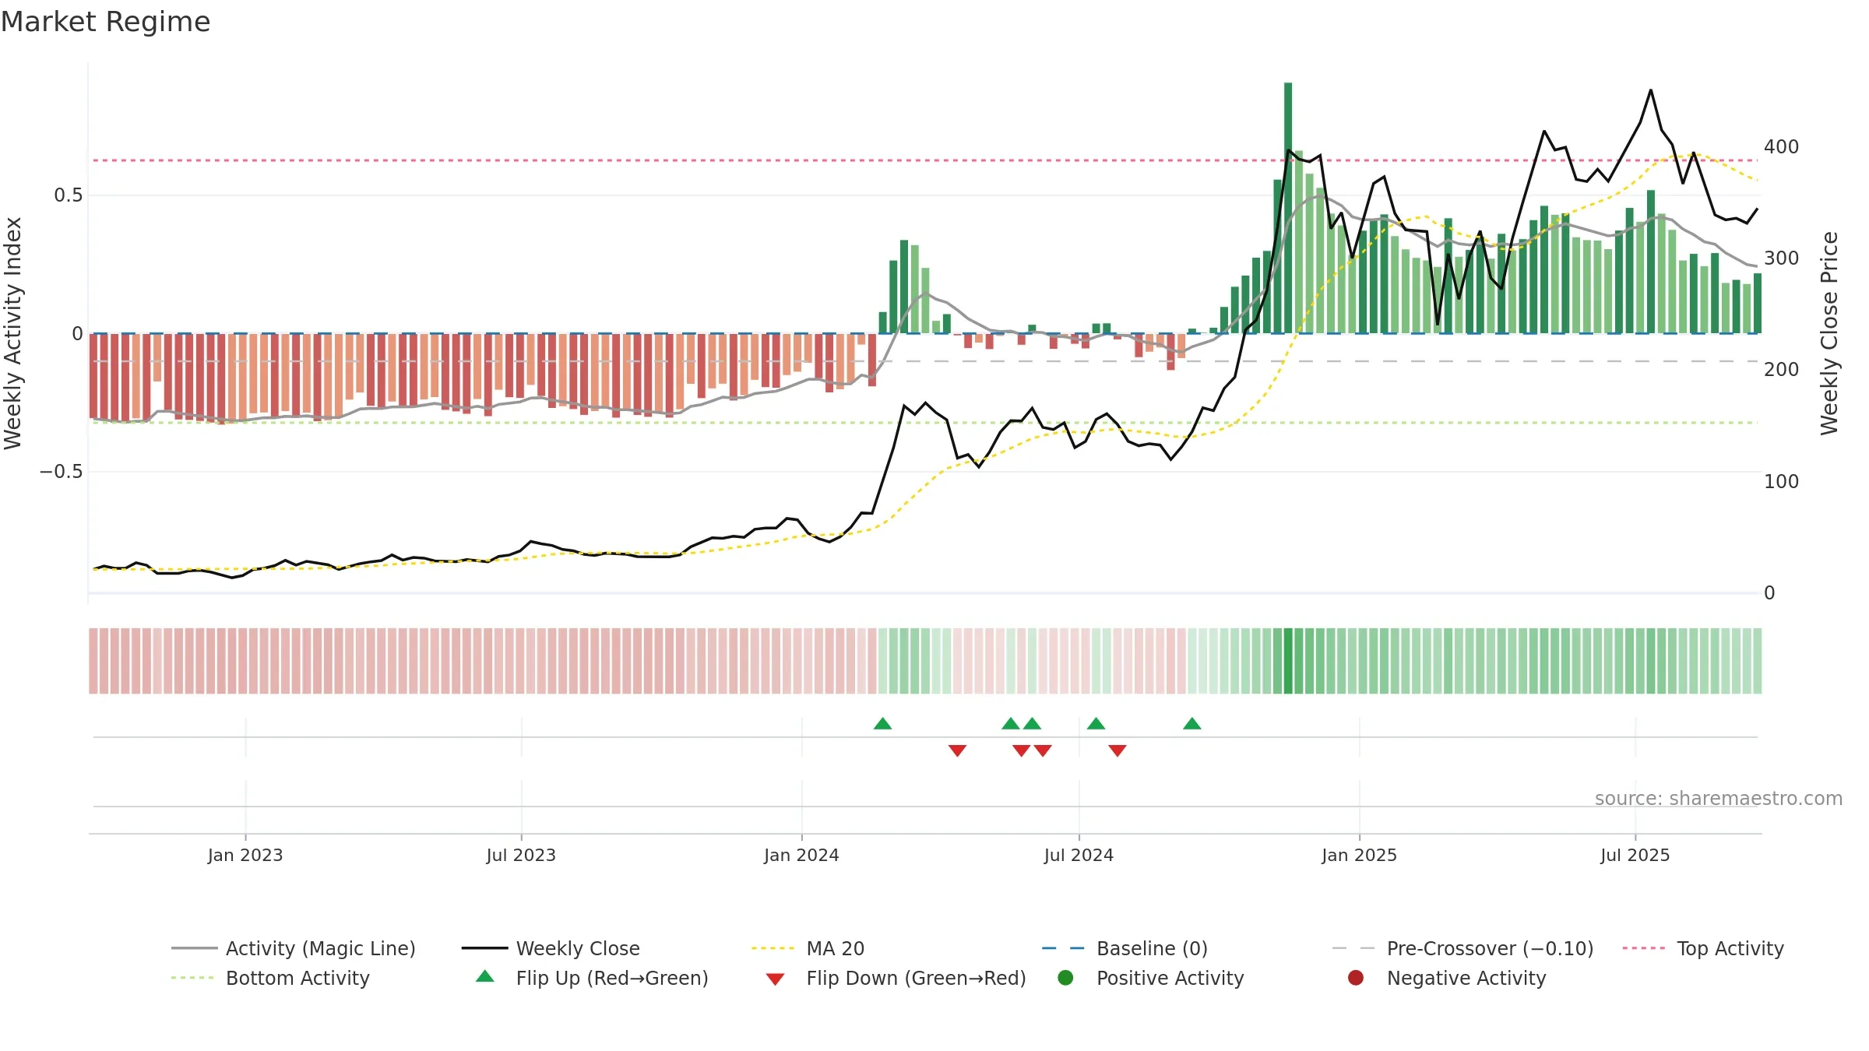
Task: Click the Weekly Close Price axis title
Action: point(1829,333)
